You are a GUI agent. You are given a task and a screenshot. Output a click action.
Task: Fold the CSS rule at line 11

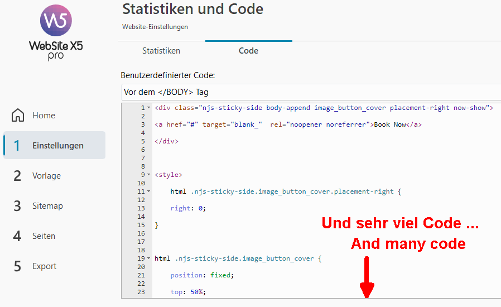click(x=149, y=191)
